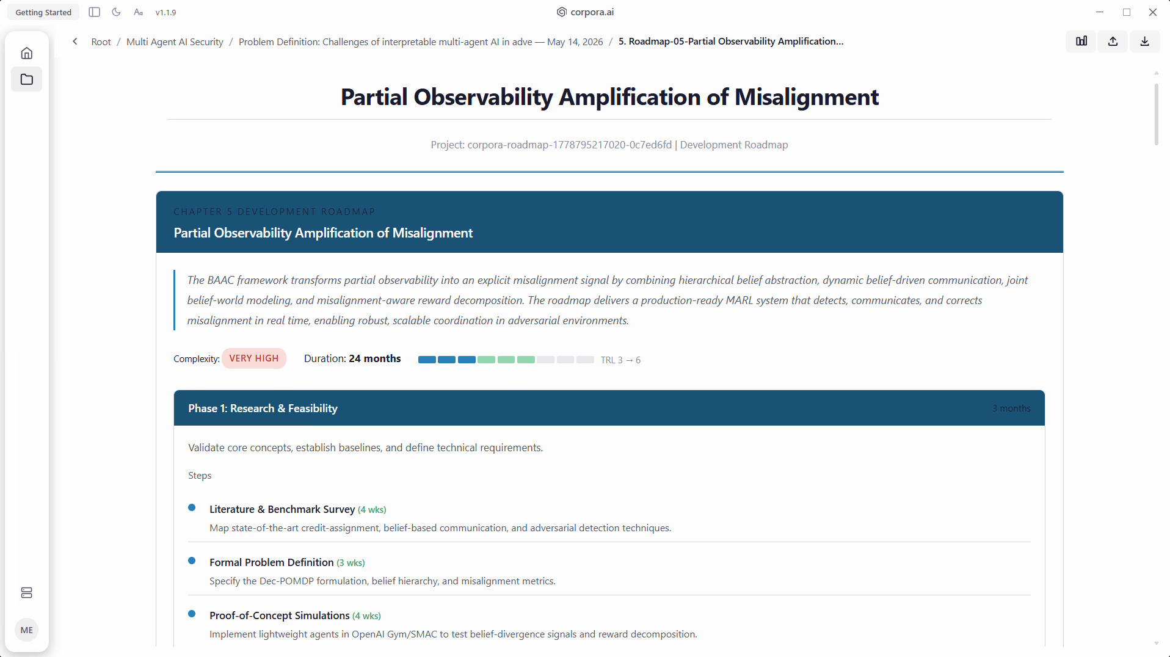Screen dimensions: 1170x657
Task: Open the folder library icon in sidebar
Action: (x=27, y=79)
